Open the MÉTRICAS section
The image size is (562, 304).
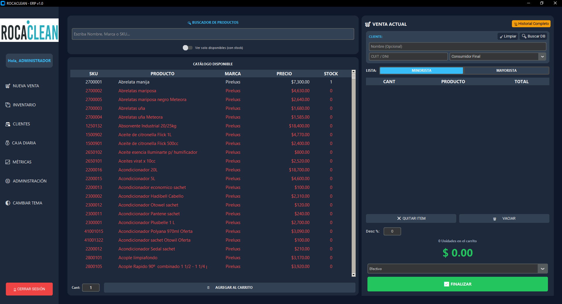point(22,162)
